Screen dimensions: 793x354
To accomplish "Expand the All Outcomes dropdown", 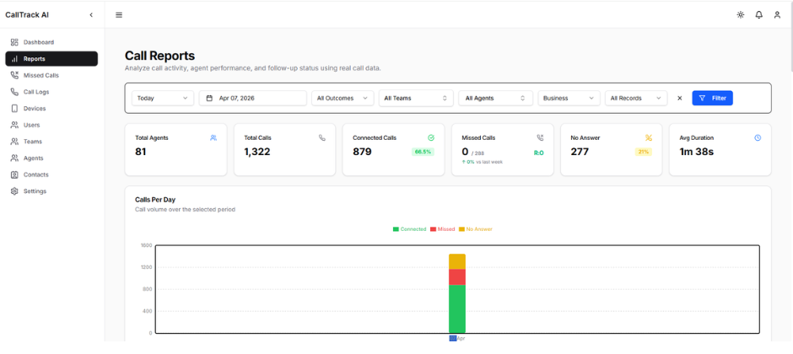I will (x=343, y=98).
